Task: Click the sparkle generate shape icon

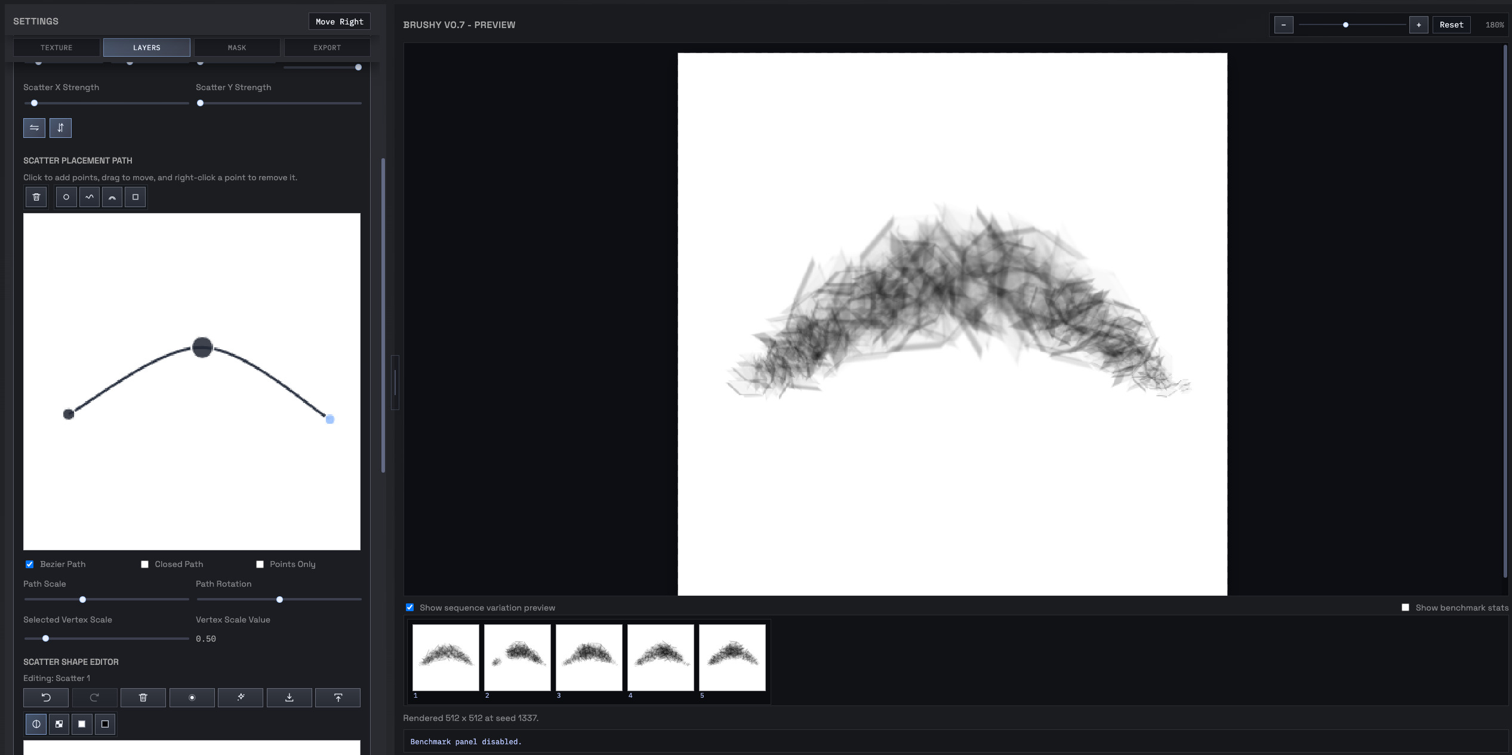Action: (x=241, y=698)
